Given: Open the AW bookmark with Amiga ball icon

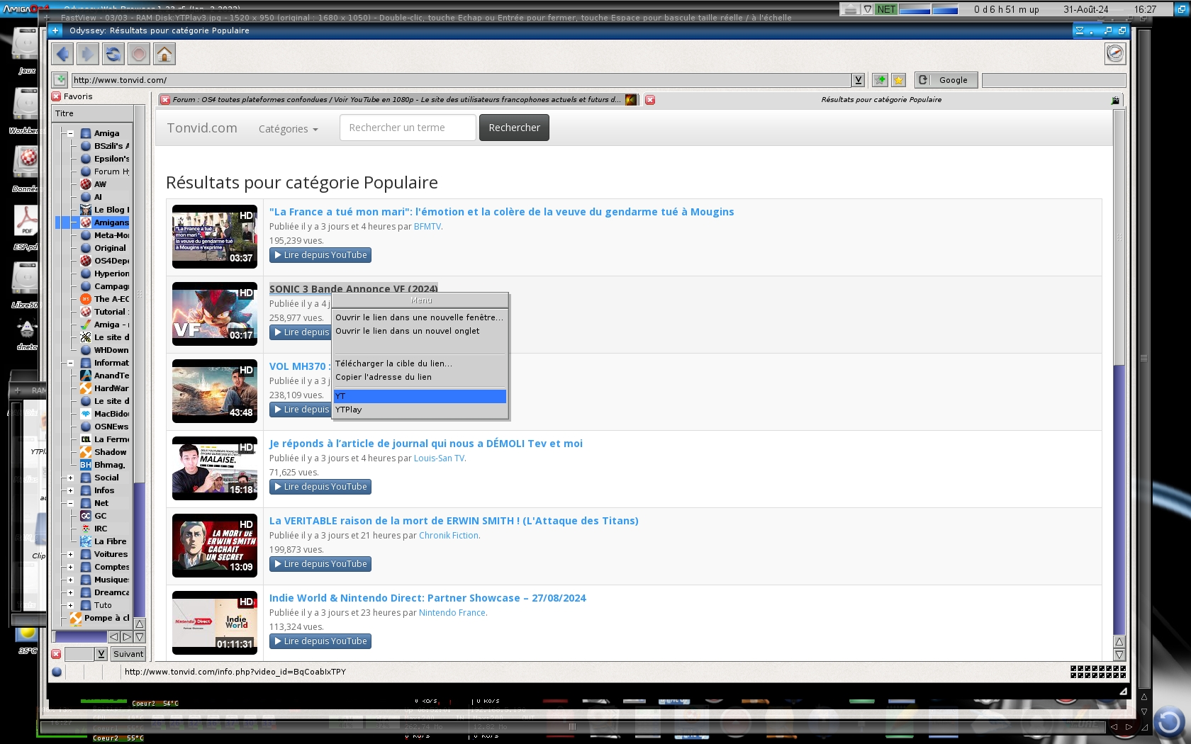Looking at the screenshot, I should tap(86, 184).
